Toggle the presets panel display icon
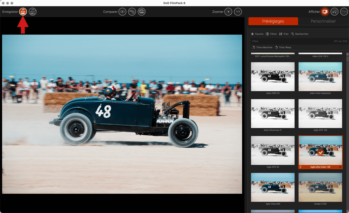Image resolution: width=349 pixels, height=213 pixels. click(325, 12)
